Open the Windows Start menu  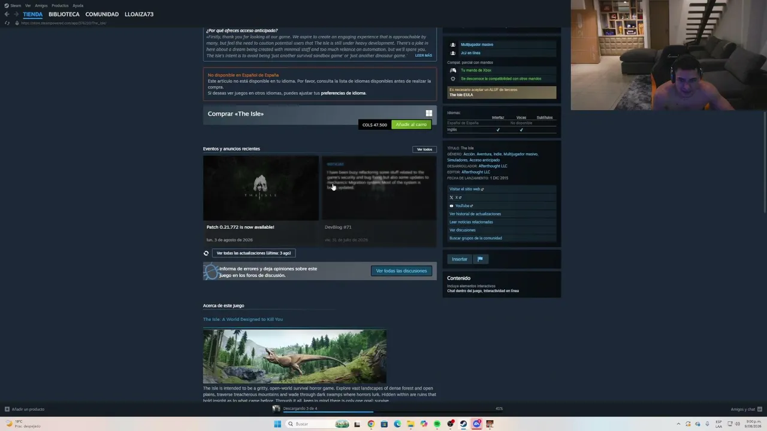click(277, 424)
